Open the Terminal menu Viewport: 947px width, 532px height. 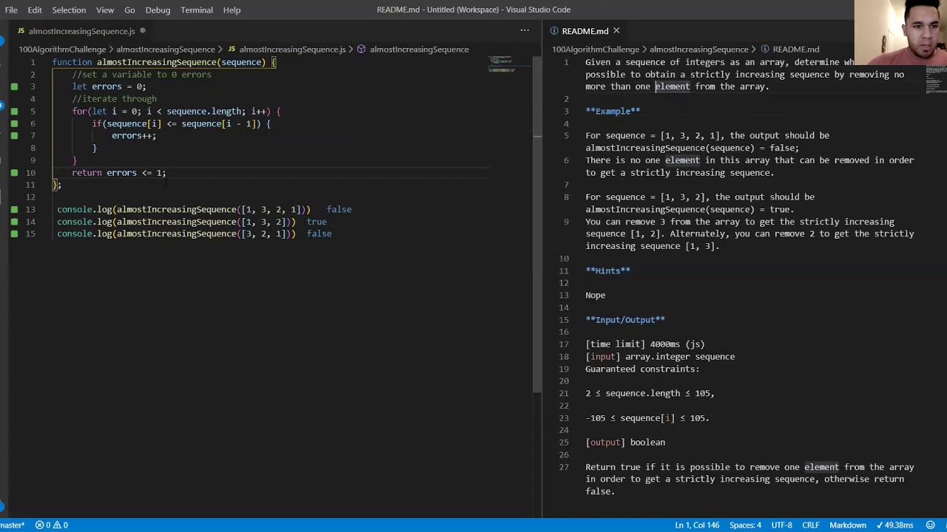click(197, 10)
